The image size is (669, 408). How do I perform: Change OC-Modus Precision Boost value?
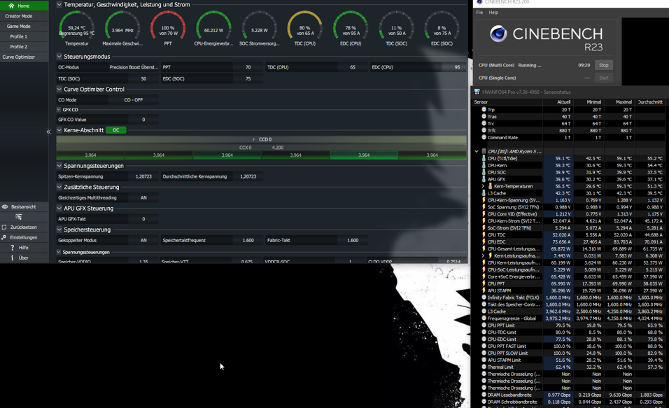coord(134,67)
